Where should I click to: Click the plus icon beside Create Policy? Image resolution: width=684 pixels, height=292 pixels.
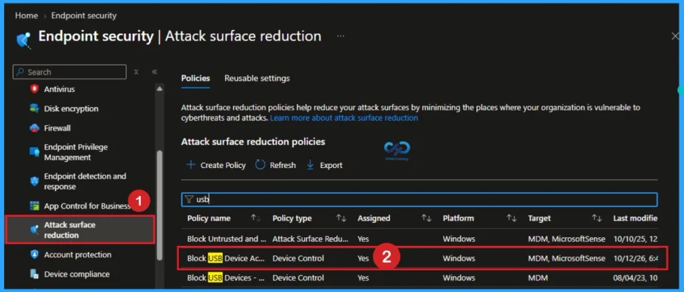190,165
